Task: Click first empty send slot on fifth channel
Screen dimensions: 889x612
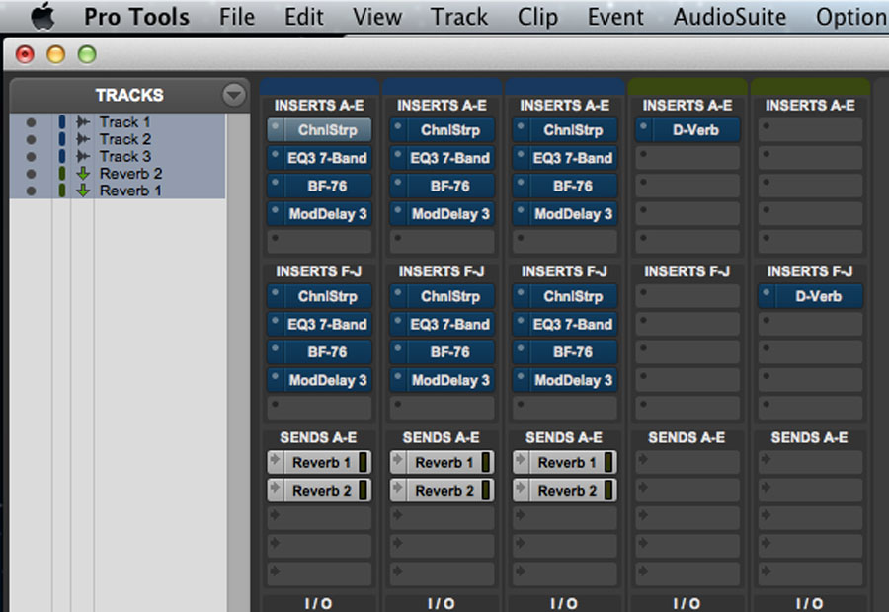Action: point(810,462)
